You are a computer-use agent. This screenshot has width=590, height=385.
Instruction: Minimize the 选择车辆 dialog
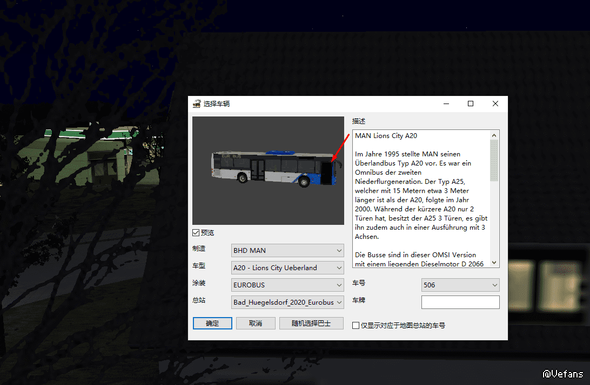click(x=446, y=104)
